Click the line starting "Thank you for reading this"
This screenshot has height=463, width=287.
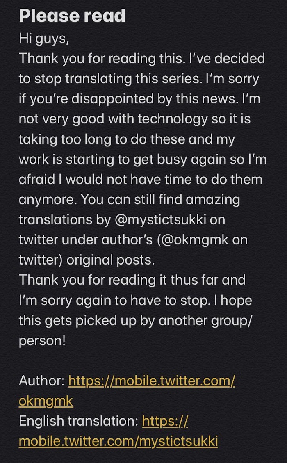pyautogui.click(x=142, y=59)
